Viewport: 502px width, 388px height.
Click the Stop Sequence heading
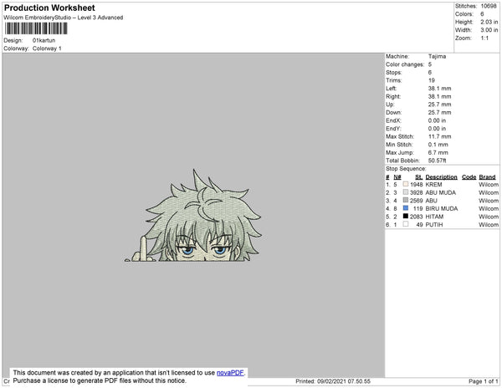(x=406, y=169)
